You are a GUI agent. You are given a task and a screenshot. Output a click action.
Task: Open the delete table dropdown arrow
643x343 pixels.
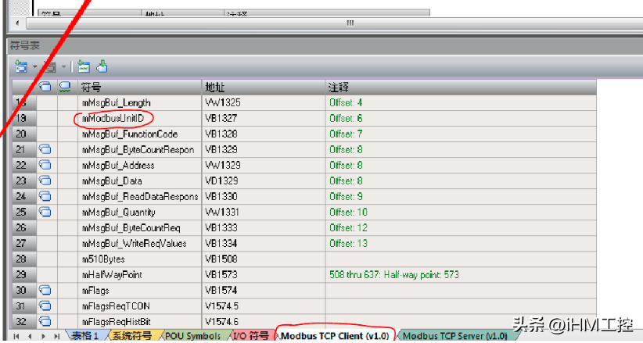63,67
